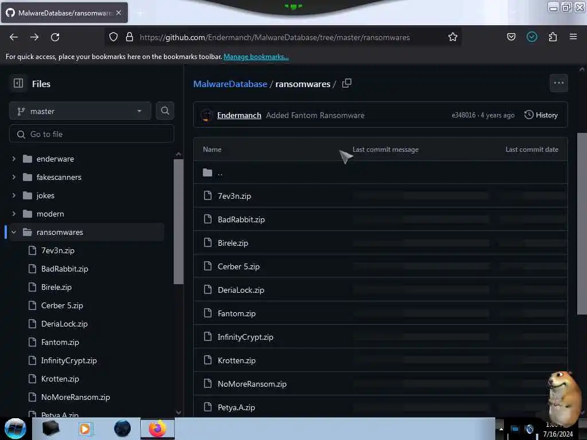Screen dimensions: 587x440
Task: Open Krotten.zip in the main file list
Action: click(x=237, y=360)
